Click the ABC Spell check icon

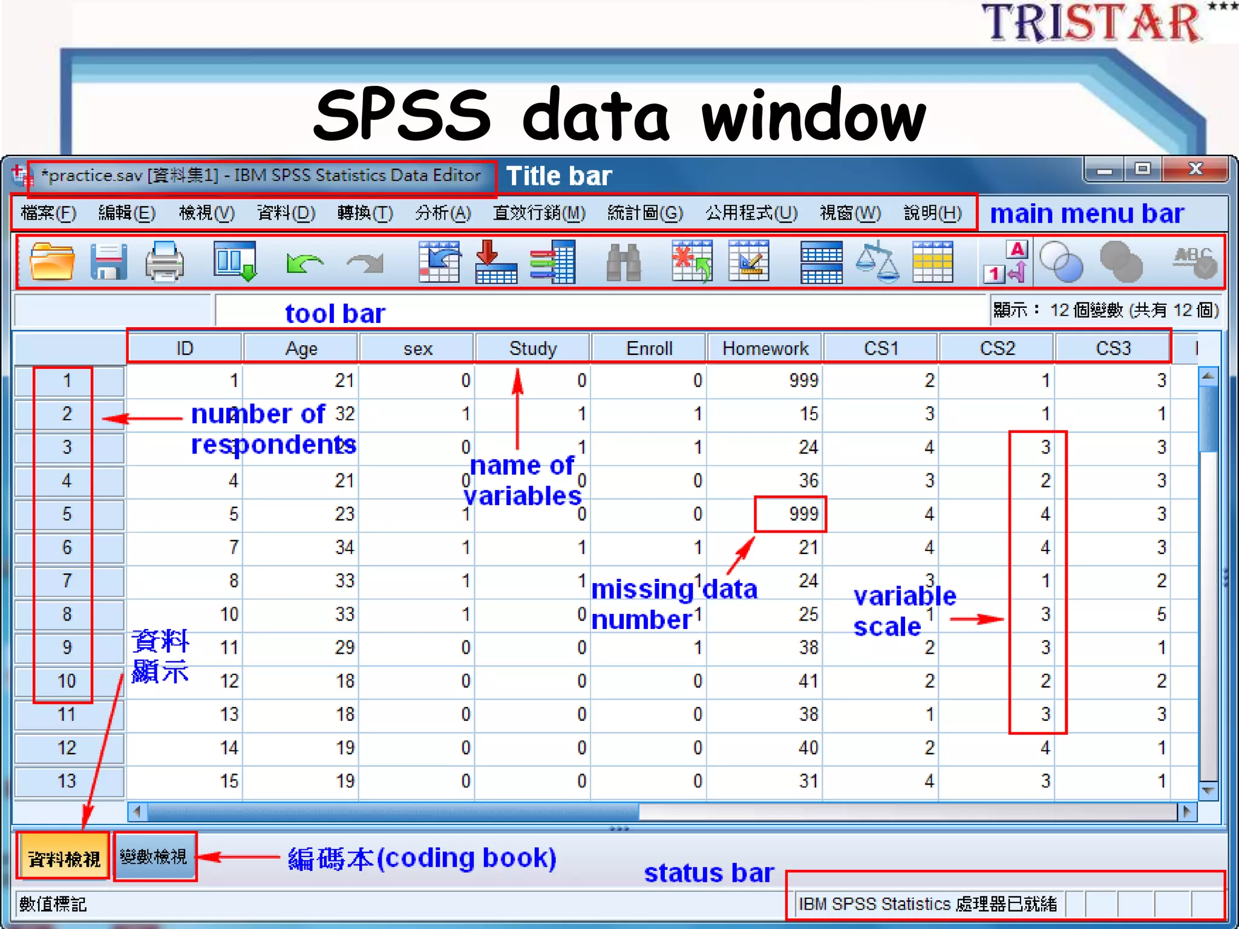pos(1195,262)
